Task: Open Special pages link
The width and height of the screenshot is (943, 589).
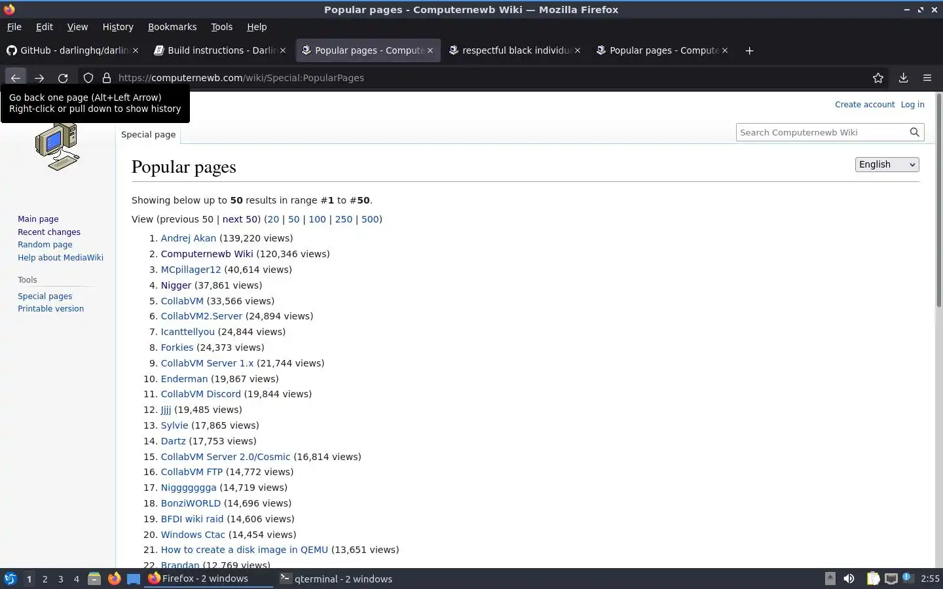Action: pos(45,296)
